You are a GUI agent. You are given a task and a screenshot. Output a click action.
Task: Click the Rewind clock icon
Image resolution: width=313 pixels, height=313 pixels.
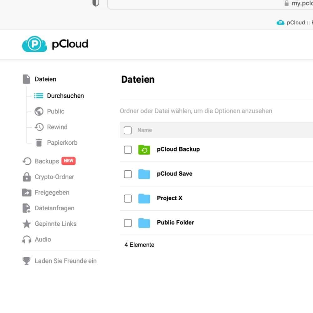pos(39,127)
